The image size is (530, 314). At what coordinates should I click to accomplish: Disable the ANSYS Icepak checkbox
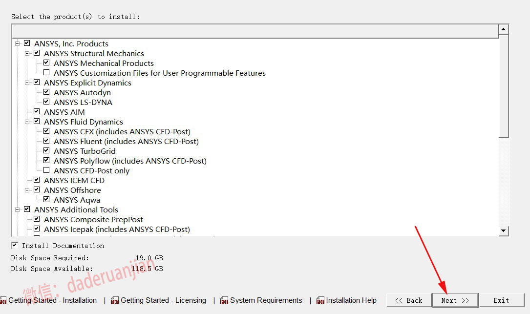coord(37,229)
